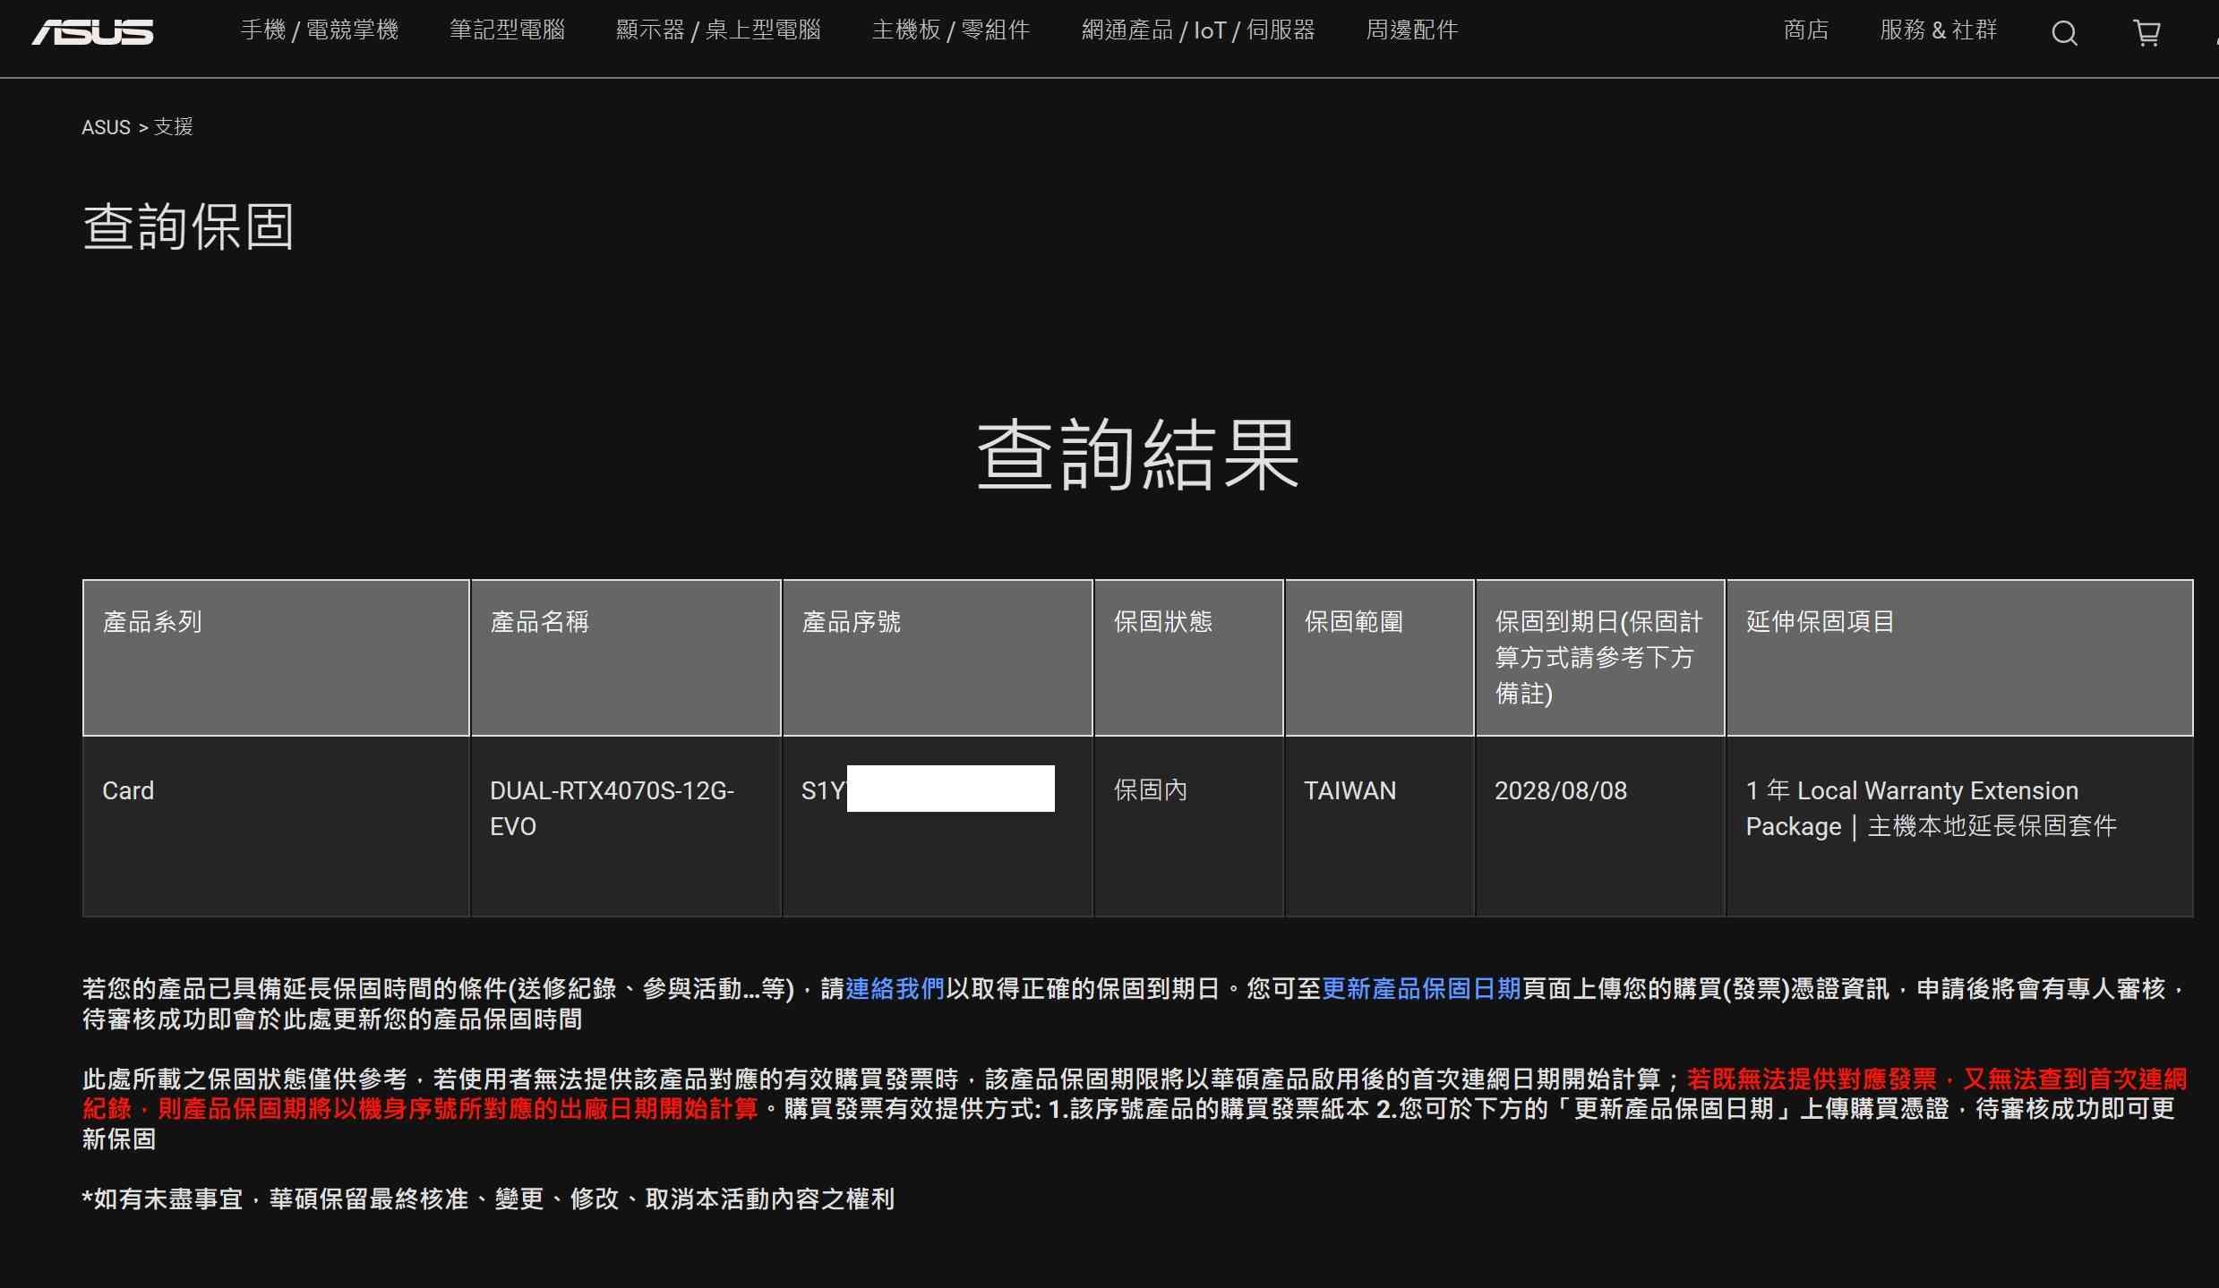Image resolution: width=2219 pixels, height=1288 pixels.
Task: Click the ASUS logo
Action: tap(92, 32)
